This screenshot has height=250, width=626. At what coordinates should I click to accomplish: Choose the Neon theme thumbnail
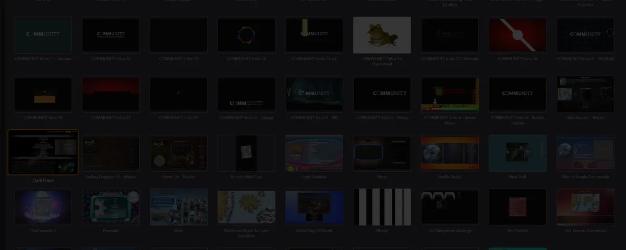coord(382,154)
